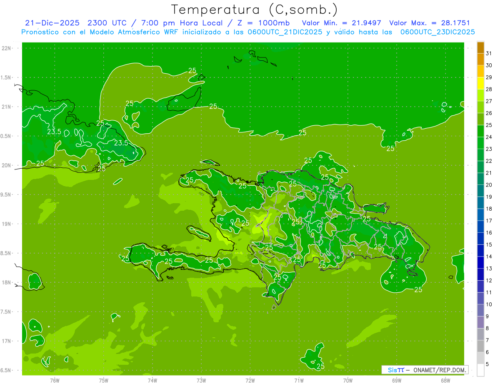Viewport: 500px width, 386px height.
Task: Click the 22N latitude axis label
Action: 7,48
